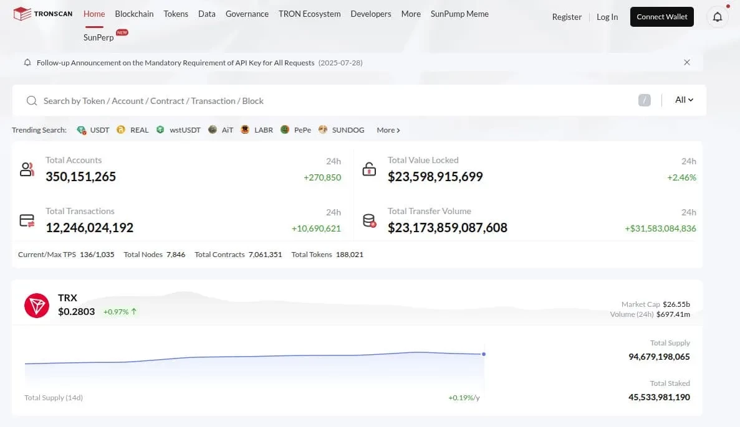This screenshot has width=740, height=427.
Task: Click the magnifier icon in the search bar
Action: [31, 100]
